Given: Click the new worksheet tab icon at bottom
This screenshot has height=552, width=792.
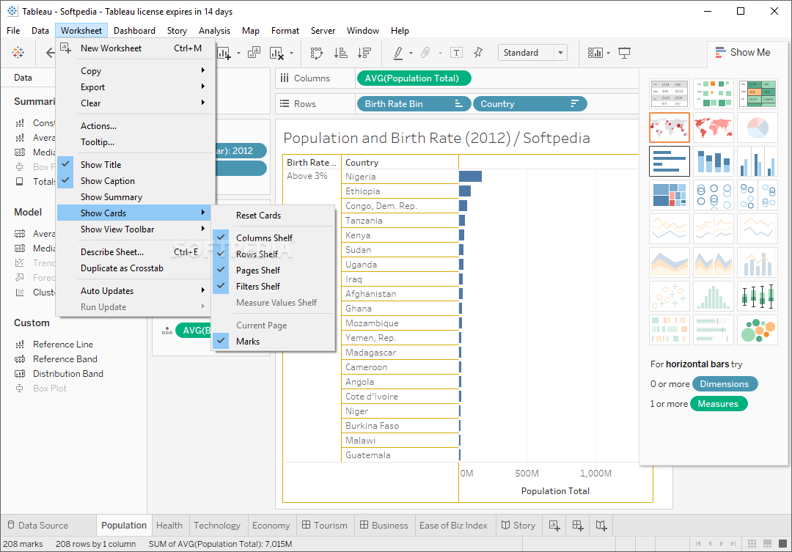Looking at the screenshot, I should (554, 525).
